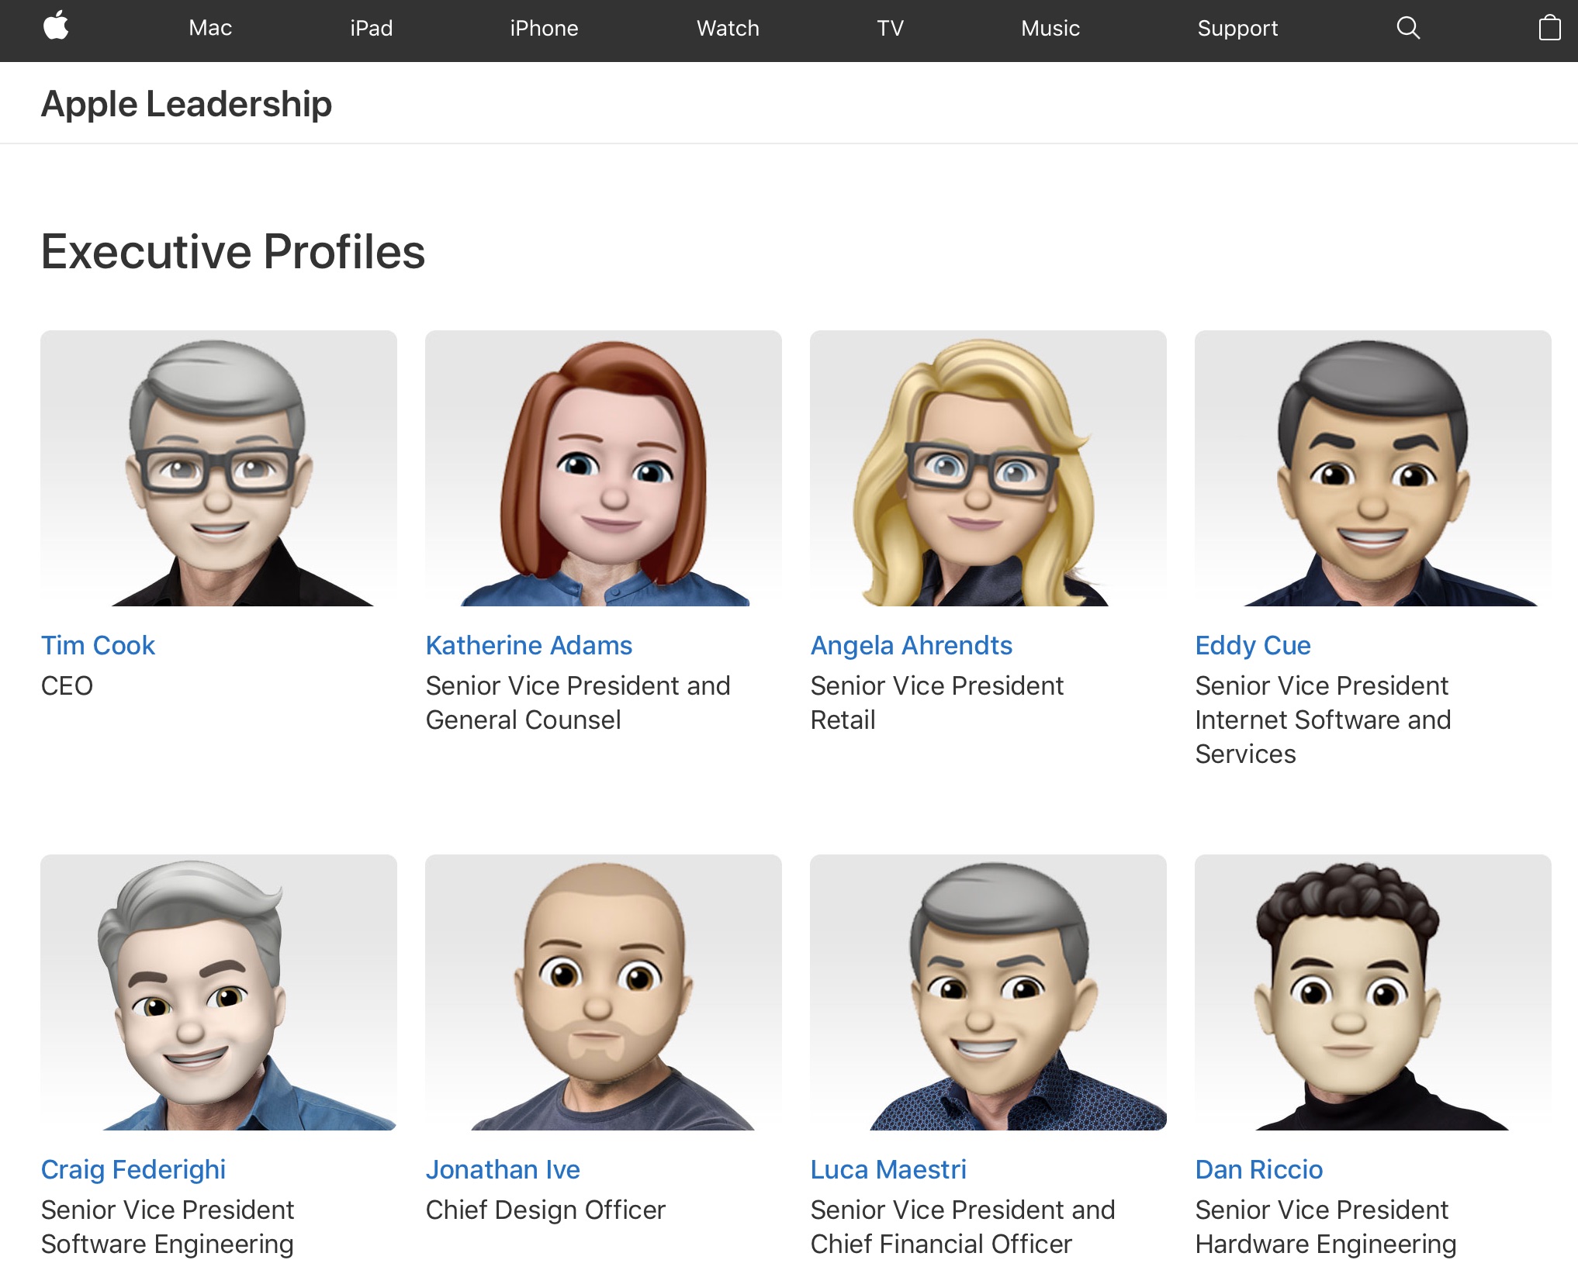
Task: Open the Watch navigation item
Action: [728, 28]
